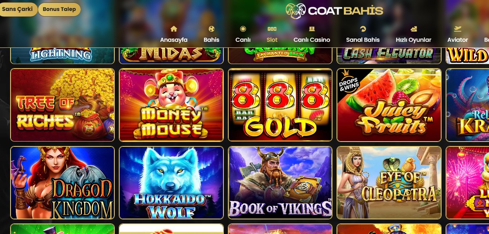Open the Juicy Fruits game tile
Image resolution: width=489 pixels, height=234 pixels.
click(x=389, y=105)
